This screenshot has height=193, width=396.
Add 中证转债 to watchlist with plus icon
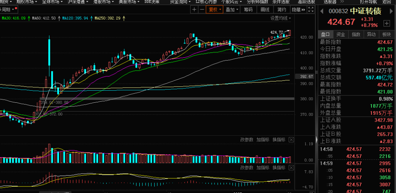click(386, 23)
